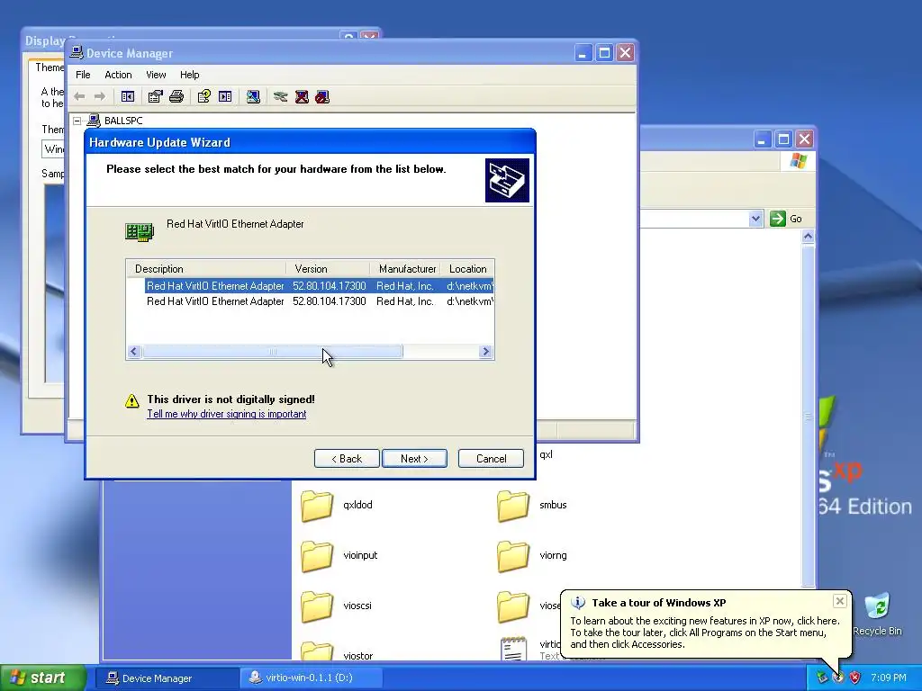Select the second Red Hat VirtIO Ethernet Adapter row

(x=320, y=301)
